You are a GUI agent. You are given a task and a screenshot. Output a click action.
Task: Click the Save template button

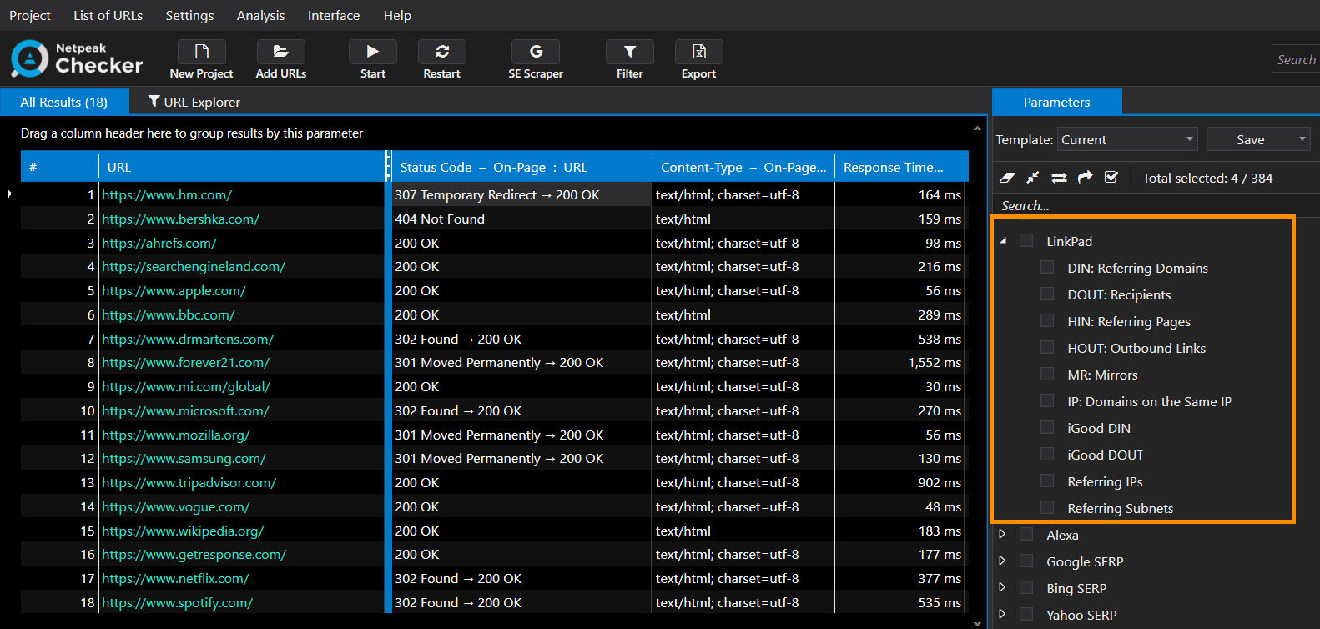pyautogui.click(x=1250, y=139)
